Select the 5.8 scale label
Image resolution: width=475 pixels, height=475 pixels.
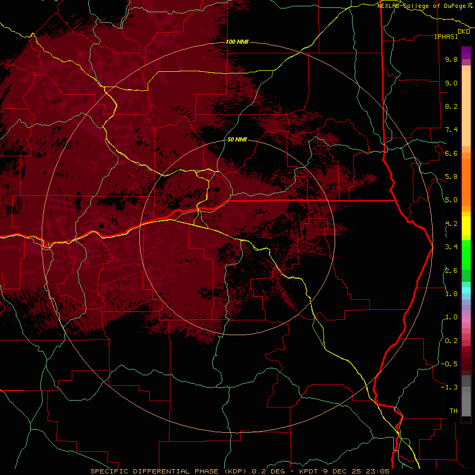pyautogui.click(x=451, y=177)
